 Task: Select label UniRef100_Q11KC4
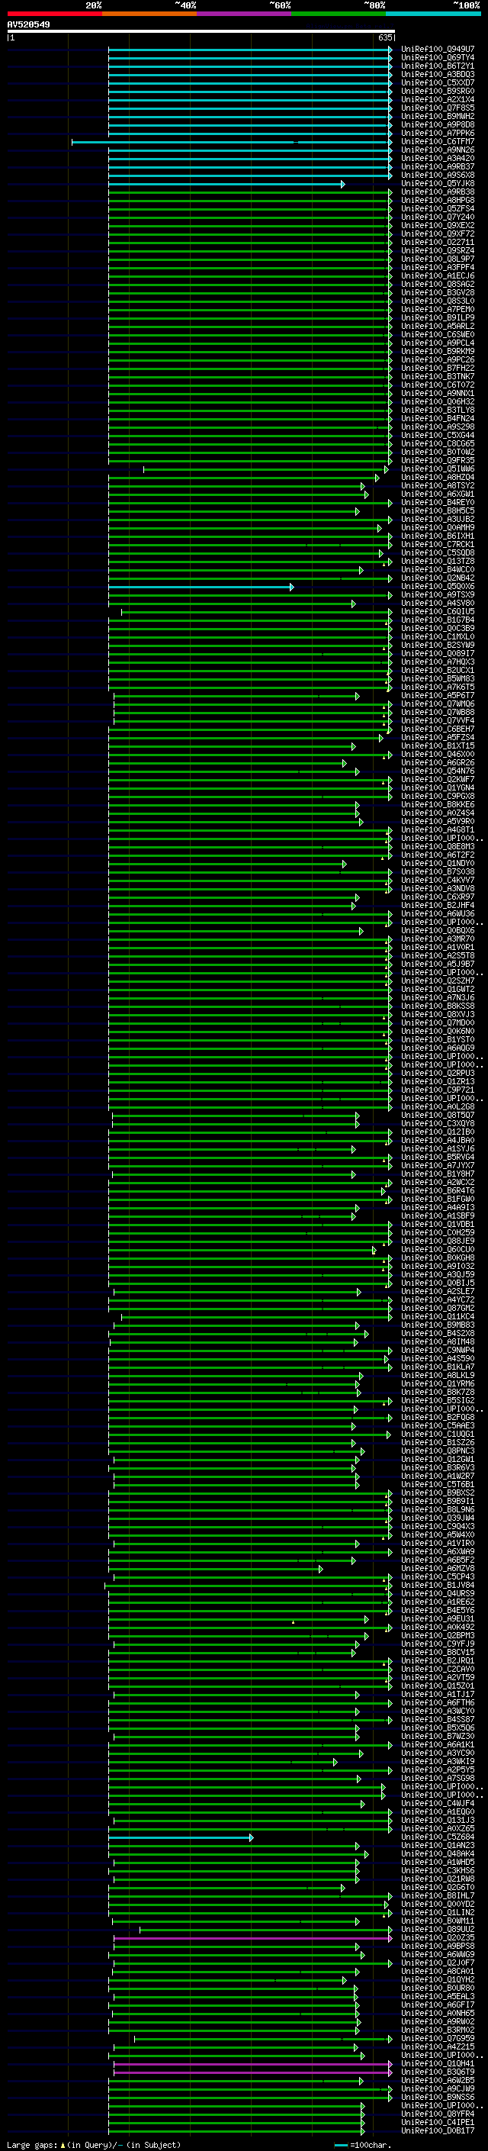(438, 1317)
